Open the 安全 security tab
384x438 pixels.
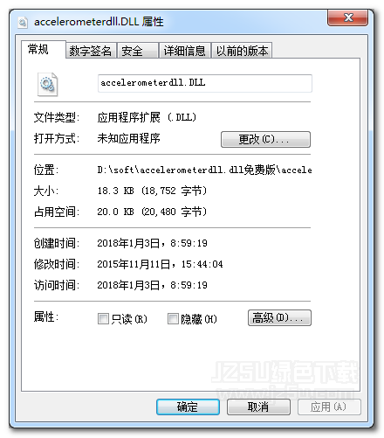[138, 51]
